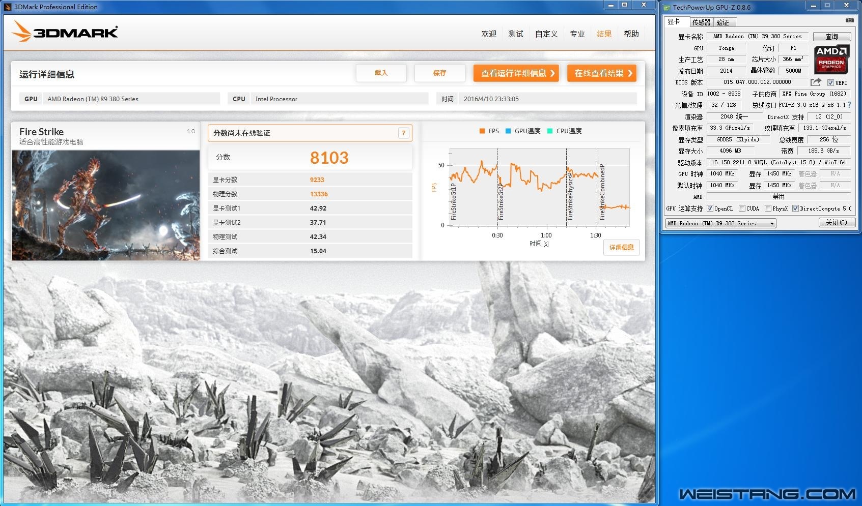
Task: Click the 显存大小 field 4096 MB
Action: pyautogui.click(x=730, y=151)
